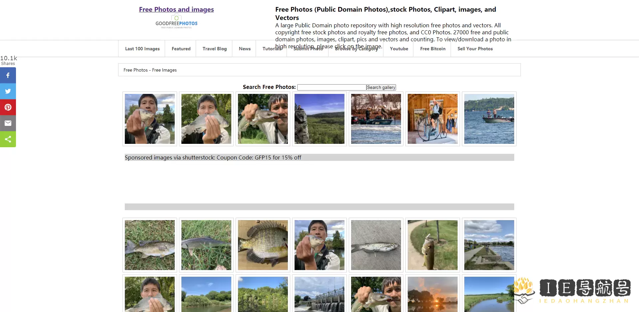
Task: Share the page on Facebook
Action: pos(8,75)
